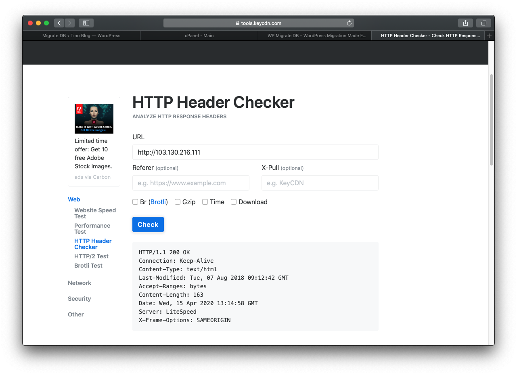Click the 'Content-Length: 163' line
This screenshot has width=517, height=375.
tap(171, 295)
